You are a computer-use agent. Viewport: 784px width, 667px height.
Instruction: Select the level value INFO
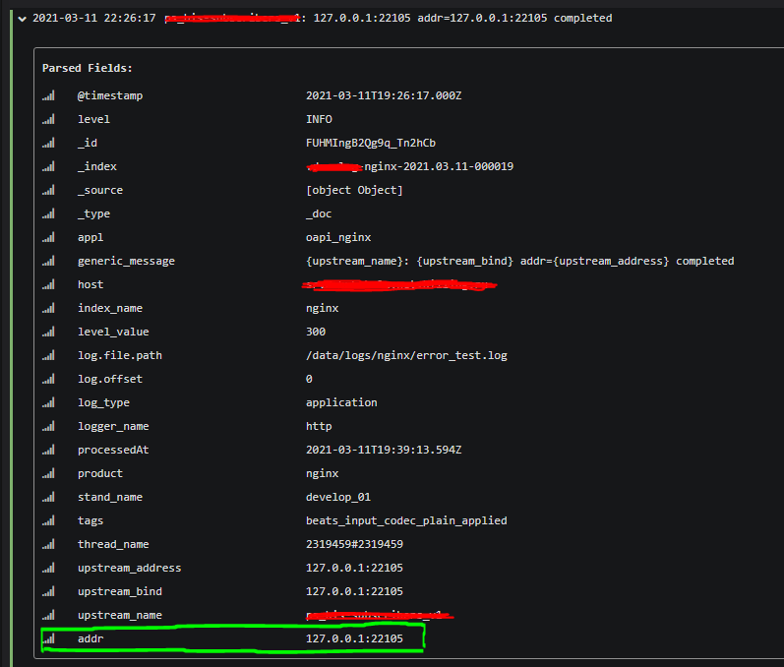pos(319,119)
